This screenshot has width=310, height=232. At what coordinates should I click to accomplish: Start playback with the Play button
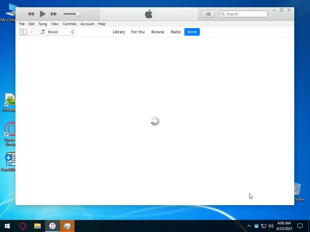point(42,14)
